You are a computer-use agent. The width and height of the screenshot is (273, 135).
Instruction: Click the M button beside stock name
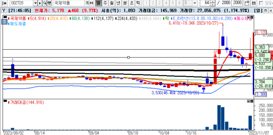pos(91,3)
